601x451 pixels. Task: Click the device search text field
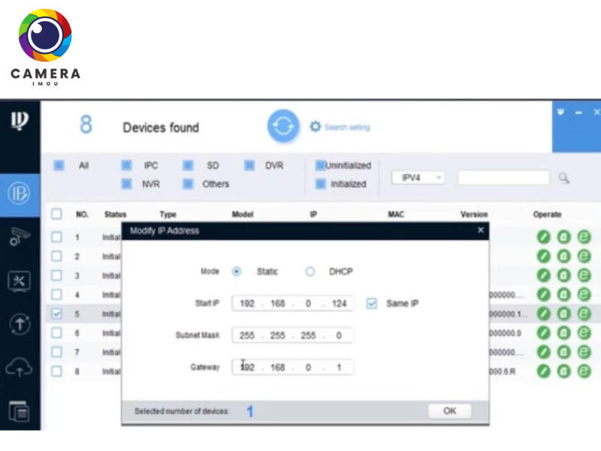tap(503, 178)
